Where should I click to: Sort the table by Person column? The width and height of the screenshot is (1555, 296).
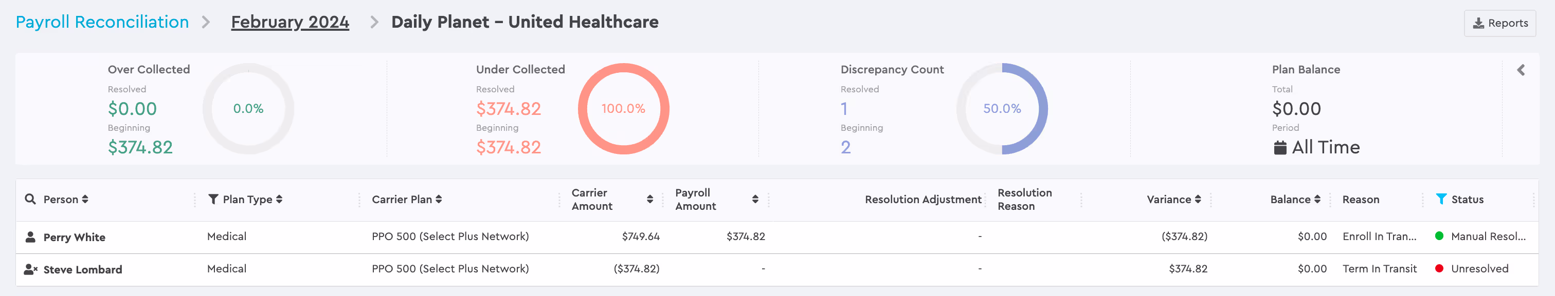[x=85, y=199]
